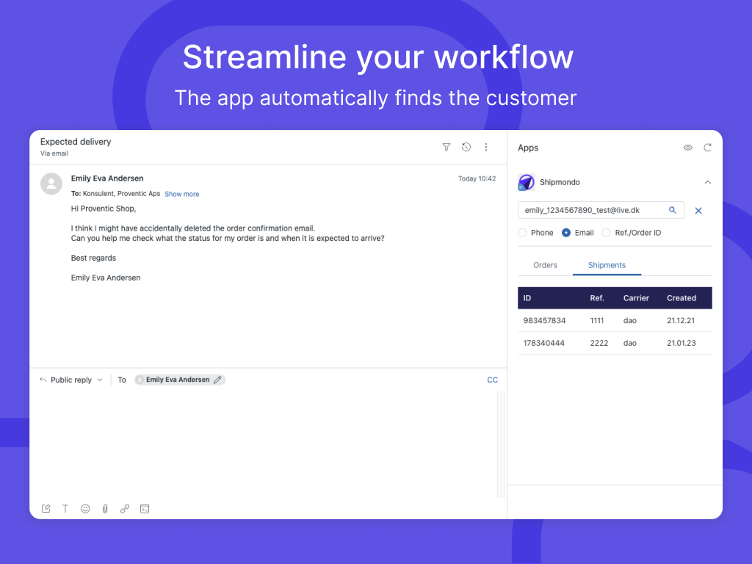The height and width of the screenshot is (564, 752).
Task: Select the Phone radio button
Action: [522, 233]
